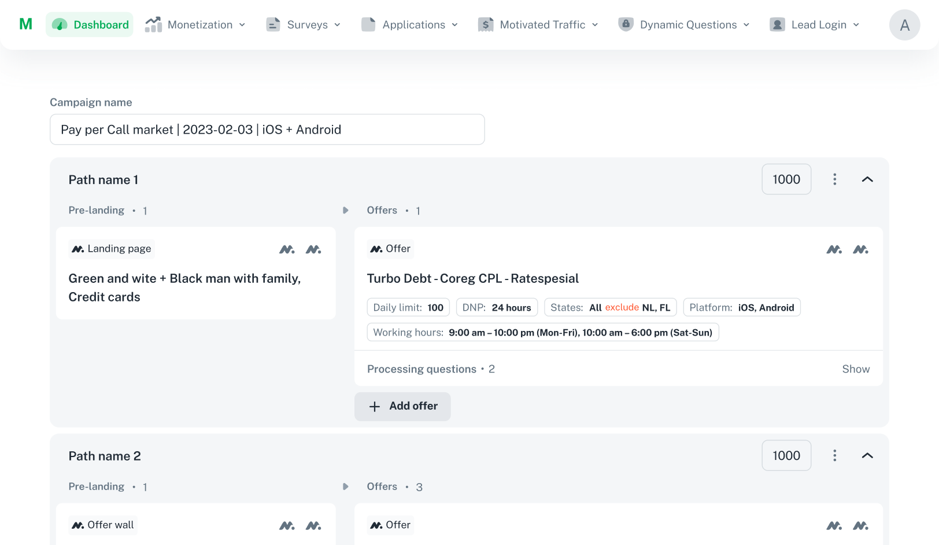The height and width of the screenshot is (545, 939).
Task: Click the Monetization chart icon
Action: click(x=153, y=24)
